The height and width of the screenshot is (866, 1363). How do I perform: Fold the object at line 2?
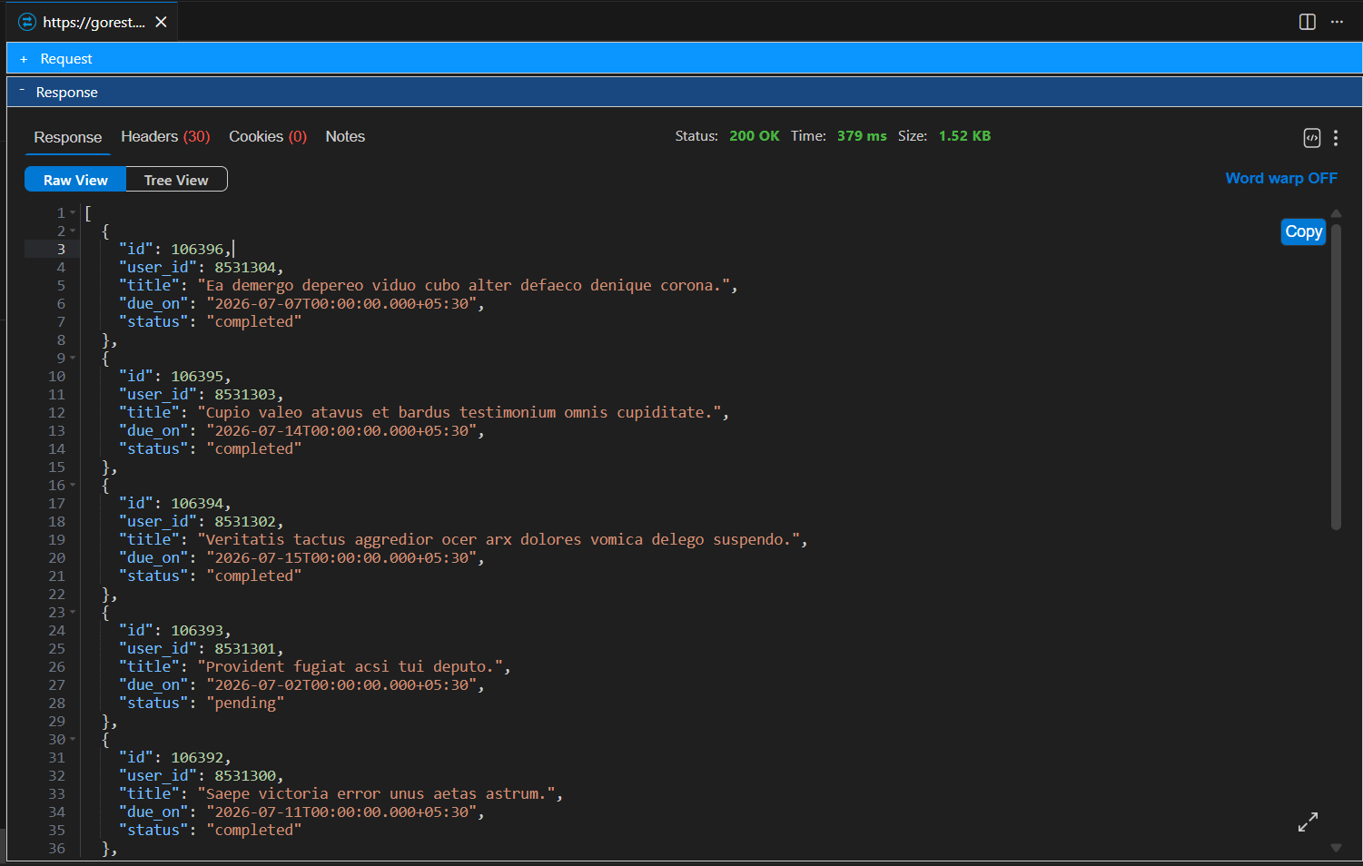[x=73, y=231]
